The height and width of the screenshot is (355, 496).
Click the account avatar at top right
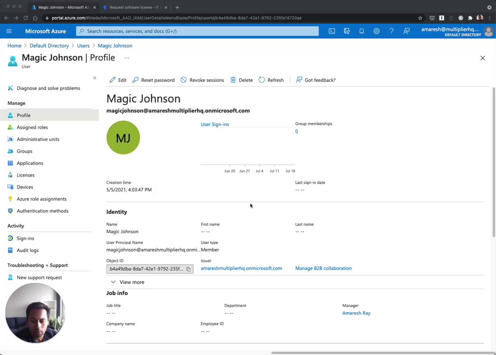[489, 32]
